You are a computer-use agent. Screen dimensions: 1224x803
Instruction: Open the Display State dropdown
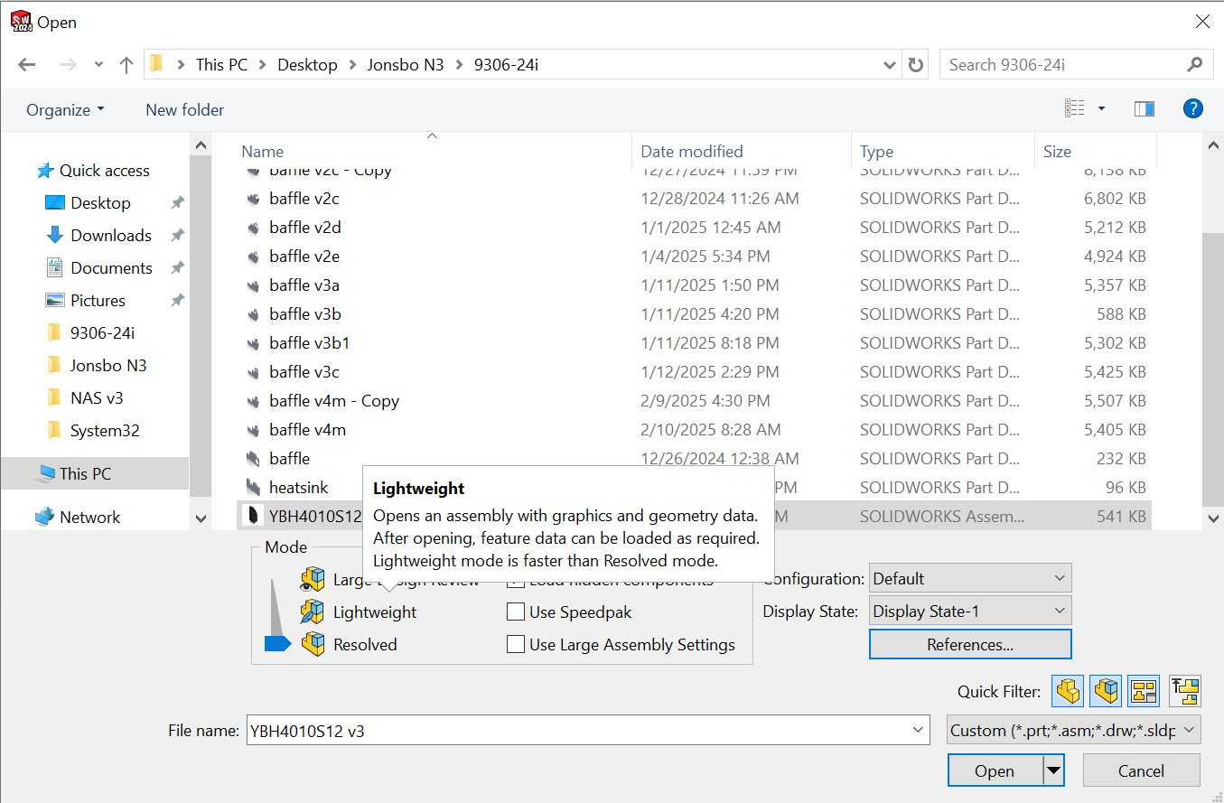(969, 610)
